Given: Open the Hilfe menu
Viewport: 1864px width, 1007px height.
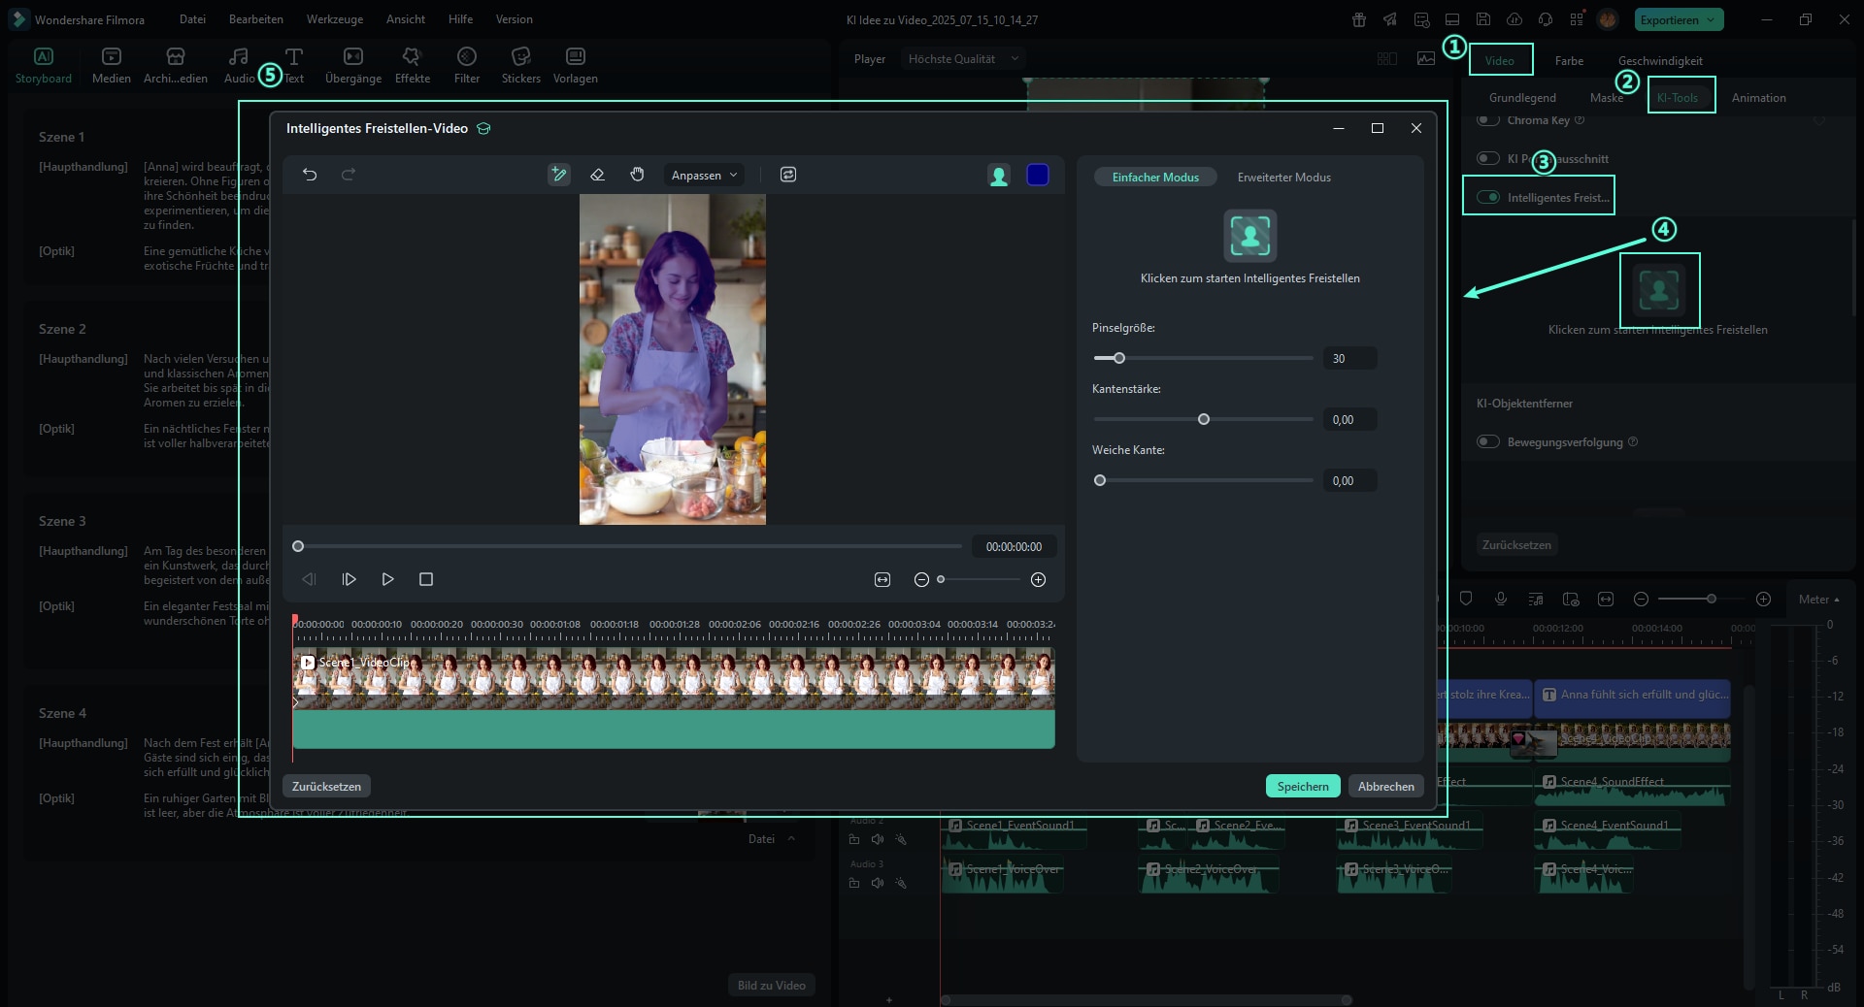Looking at the screenshot, I should click(461, 19).
